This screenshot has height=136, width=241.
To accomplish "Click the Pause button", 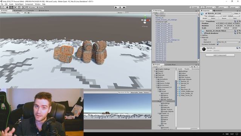I will click(x=120, y=8).
